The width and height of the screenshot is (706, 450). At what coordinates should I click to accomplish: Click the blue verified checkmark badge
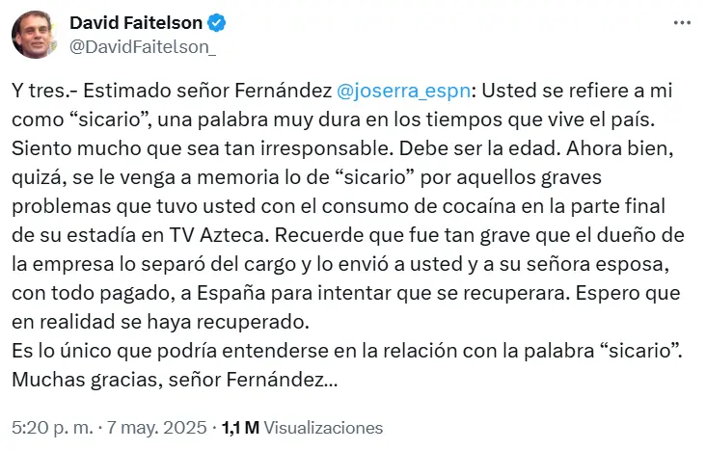217,22
